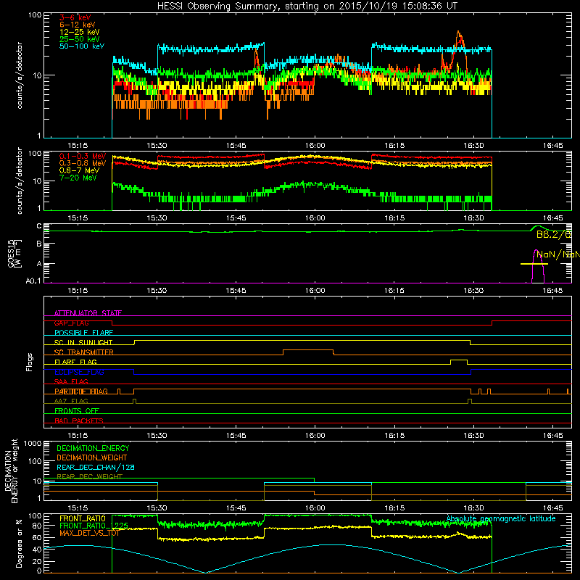Pick the "PARTICLE_FLAG" flag label
Image resolution: width=580 pixels, height=580 pixels.
pyautogui.click(x=81, y=391)
